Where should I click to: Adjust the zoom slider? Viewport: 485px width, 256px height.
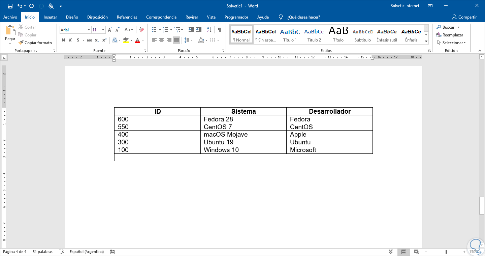(x=446, y=252)
